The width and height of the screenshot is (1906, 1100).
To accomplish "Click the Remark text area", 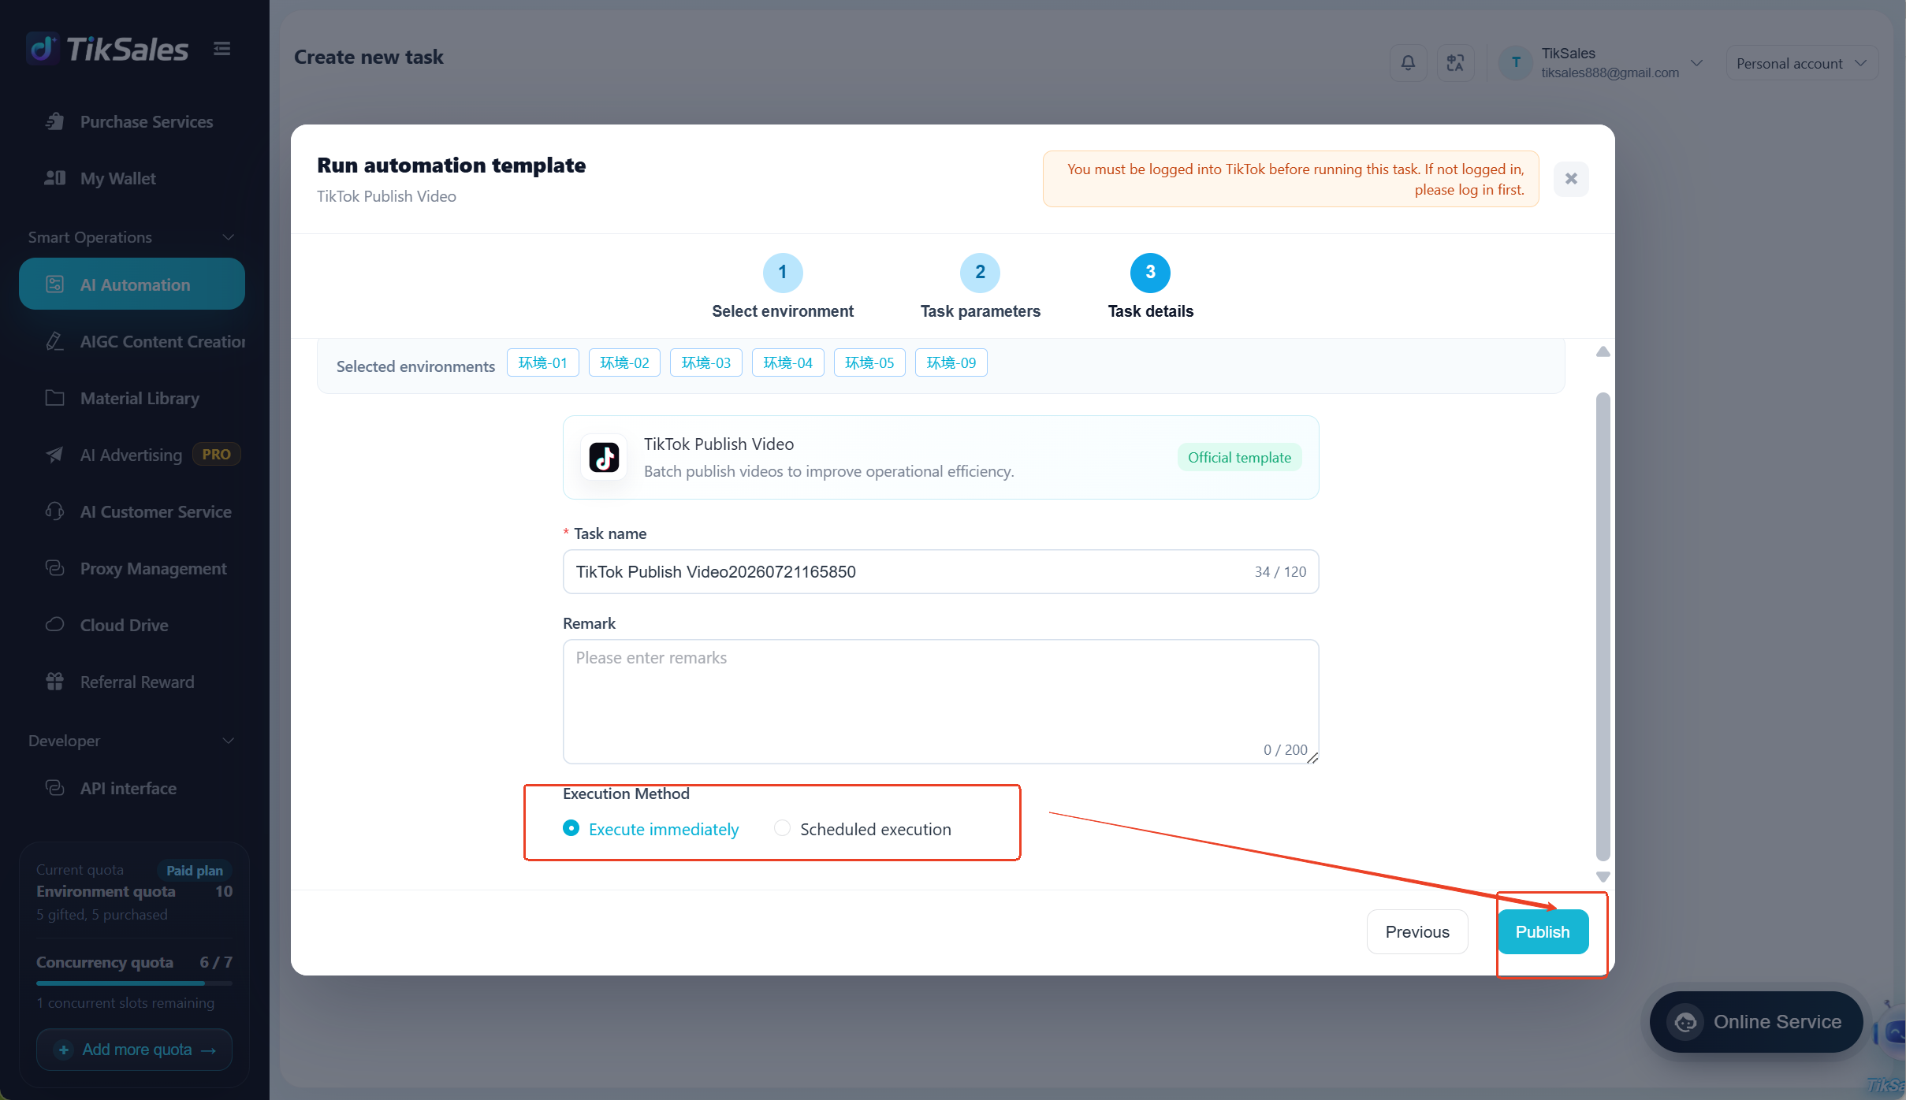I will (x=940, y=701).
